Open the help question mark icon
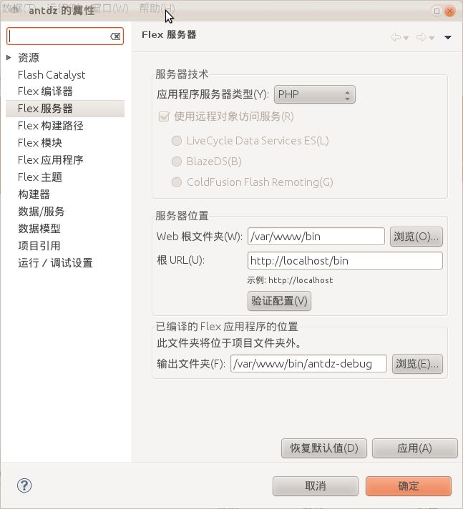This screenshot has height=509, width=463. (x=24, y=485)
